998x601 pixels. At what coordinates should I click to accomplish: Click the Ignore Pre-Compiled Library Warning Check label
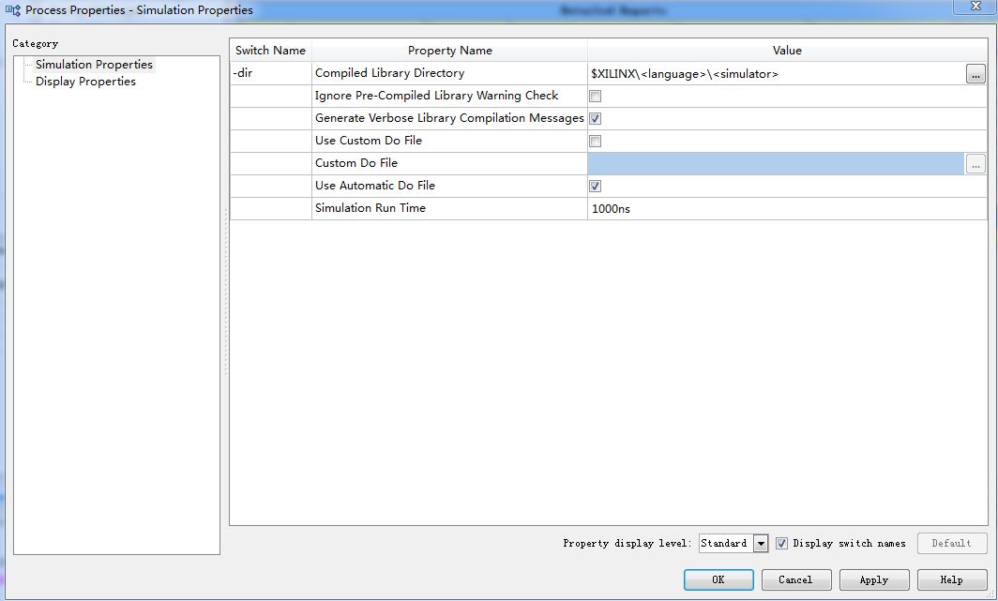point(437,96)
